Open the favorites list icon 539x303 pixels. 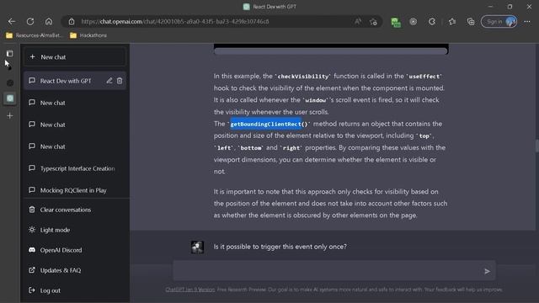point(452,22)
